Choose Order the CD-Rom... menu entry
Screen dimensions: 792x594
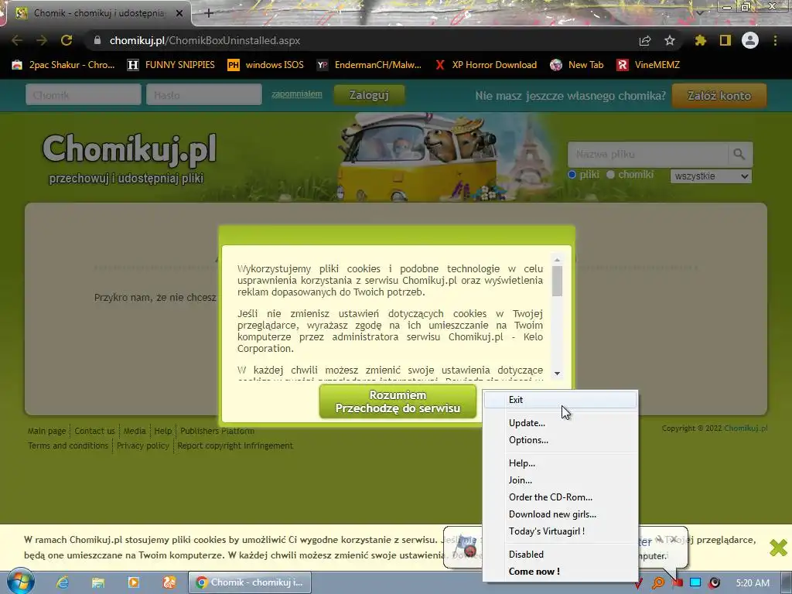(560, 497)
